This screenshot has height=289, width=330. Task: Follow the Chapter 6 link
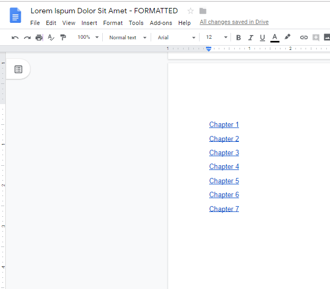pyautogui.click(x=224, y=194)
